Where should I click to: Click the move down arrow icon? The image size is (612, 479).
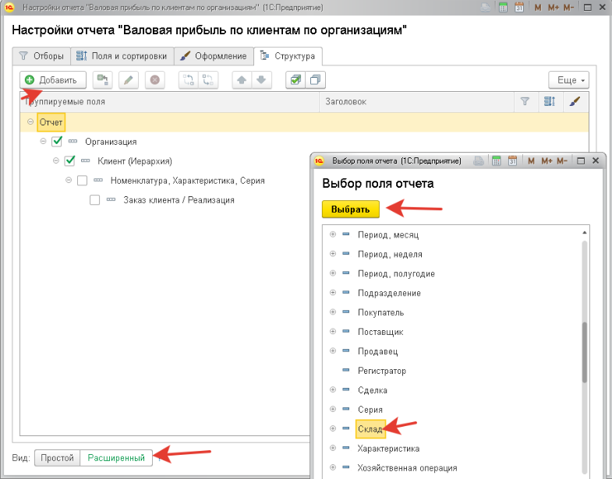point(261,79)
